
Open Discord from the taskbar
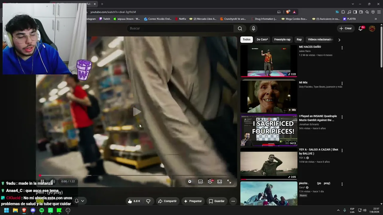point(33,210)
